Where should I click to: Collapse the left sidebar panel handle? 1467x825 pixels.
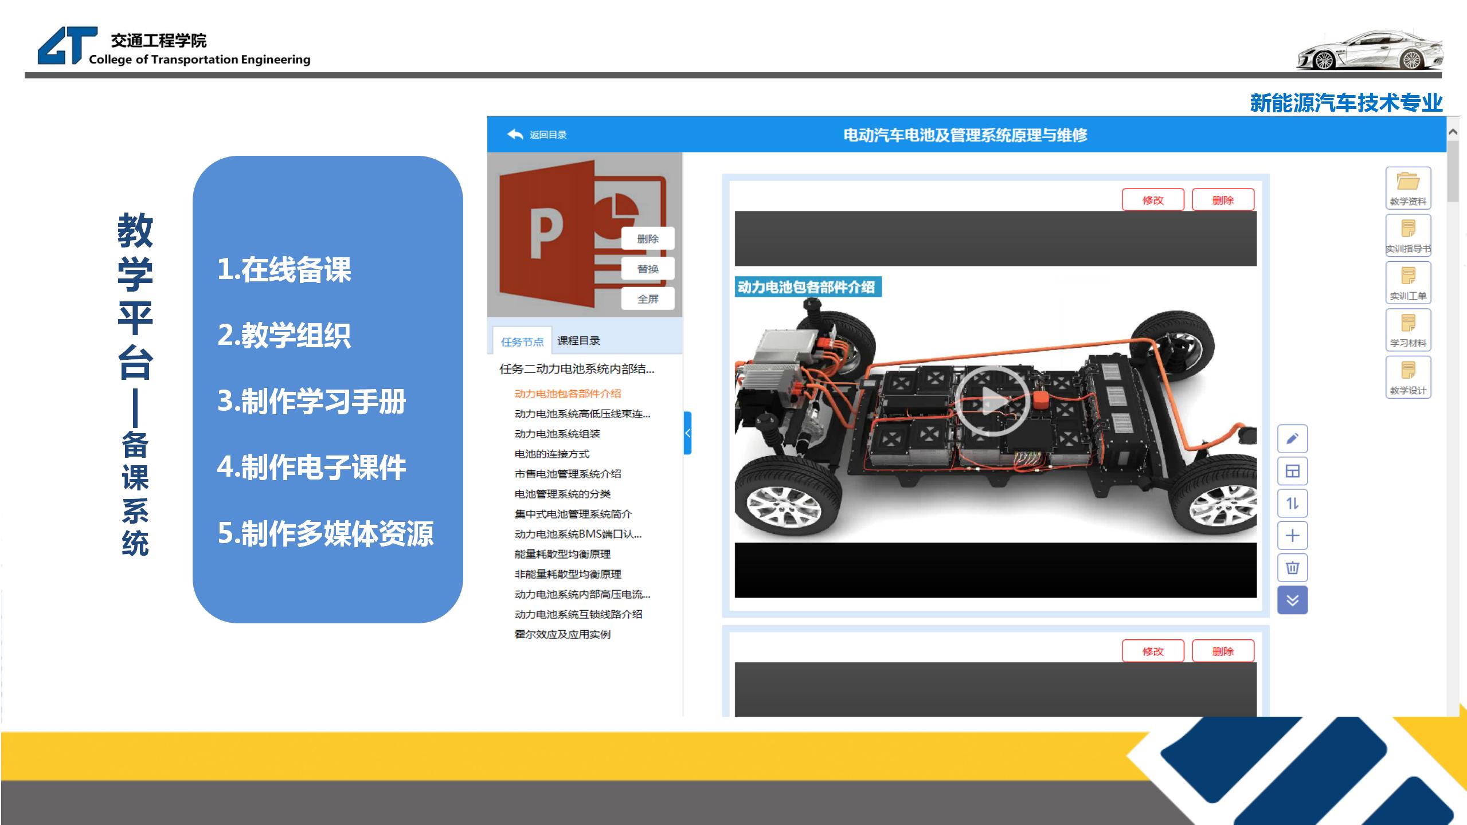click(x=687, y=433)
